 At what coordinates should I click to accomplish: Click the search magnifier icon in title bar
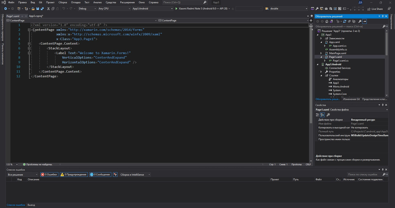click(205, 2)
